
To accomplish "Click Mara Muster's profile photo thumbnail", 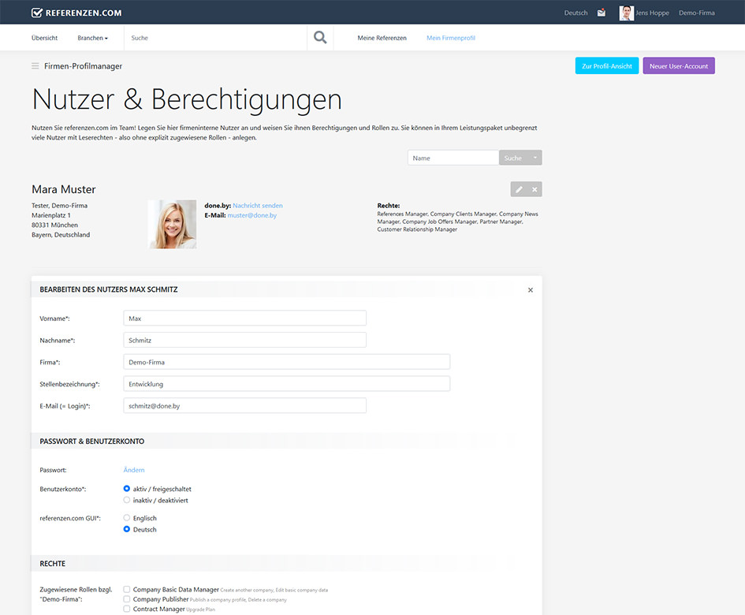I will pos(172,223).
